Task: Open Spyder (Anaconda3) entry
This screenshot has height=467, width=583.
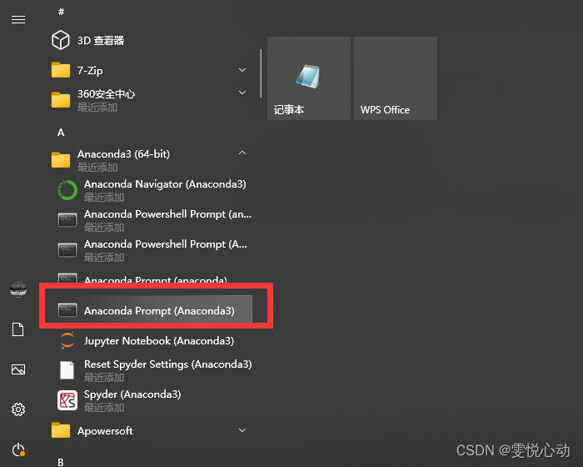Action: 151,400
